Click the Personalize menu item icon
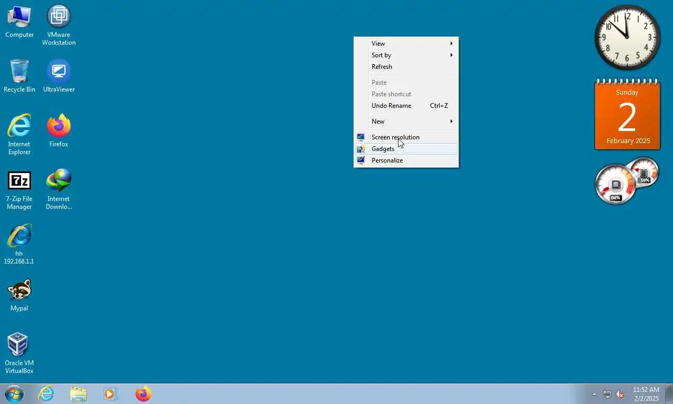This screenshot has width=673, height=404. click(361, 160)
